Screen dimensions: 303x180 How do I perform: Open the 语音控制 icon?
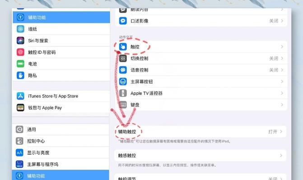[x=123, y=70]
